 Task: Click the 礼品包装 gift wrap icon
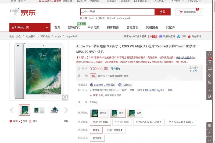click(x=120, y=85)
